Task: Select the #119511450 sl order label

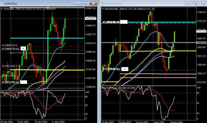Action: pyautogui.click(x=10, y=66)
